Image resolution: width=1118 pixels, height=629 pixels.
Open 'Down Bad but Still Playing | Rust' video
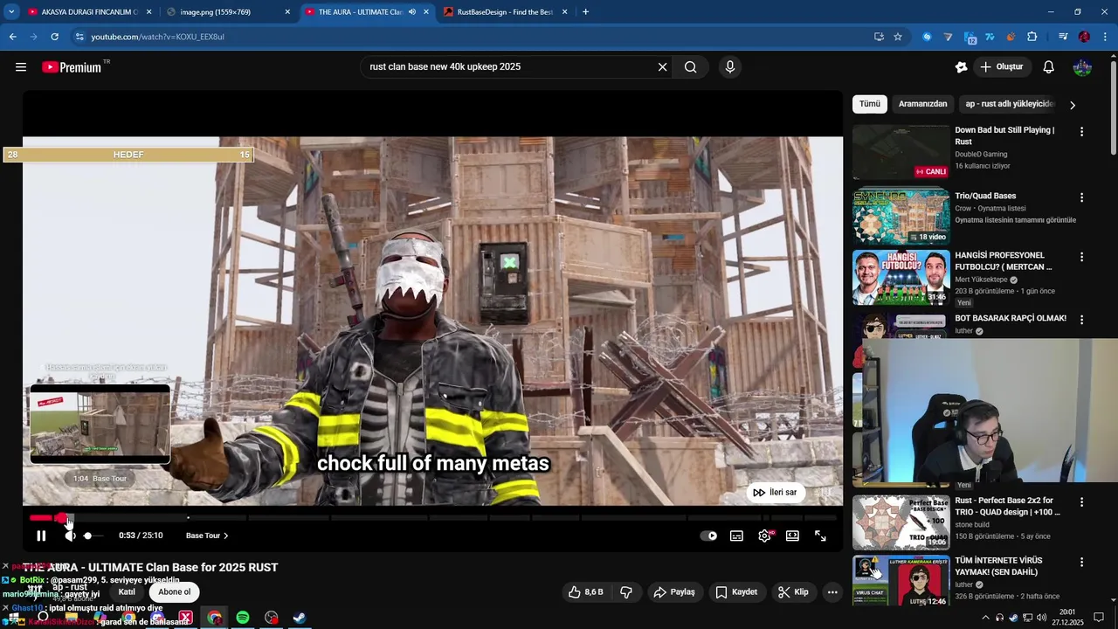tap(1004, 135)
